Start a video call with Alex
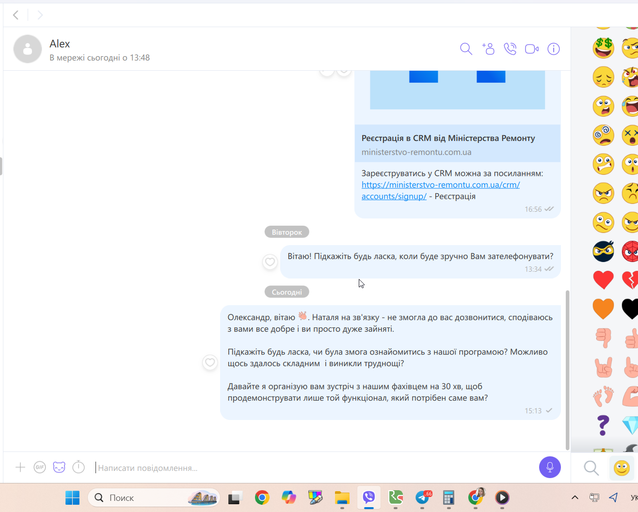 [532, 49]
